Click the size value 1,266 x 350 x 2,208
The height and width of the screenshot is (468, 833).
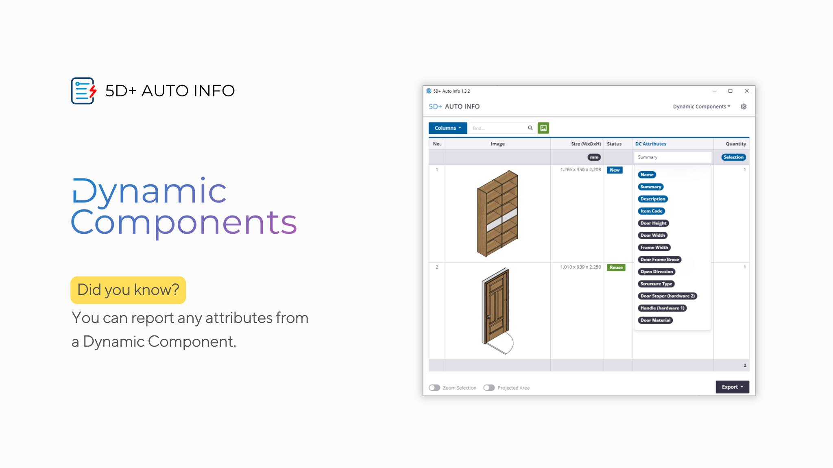pyautogui.click(x=580, y=170)
